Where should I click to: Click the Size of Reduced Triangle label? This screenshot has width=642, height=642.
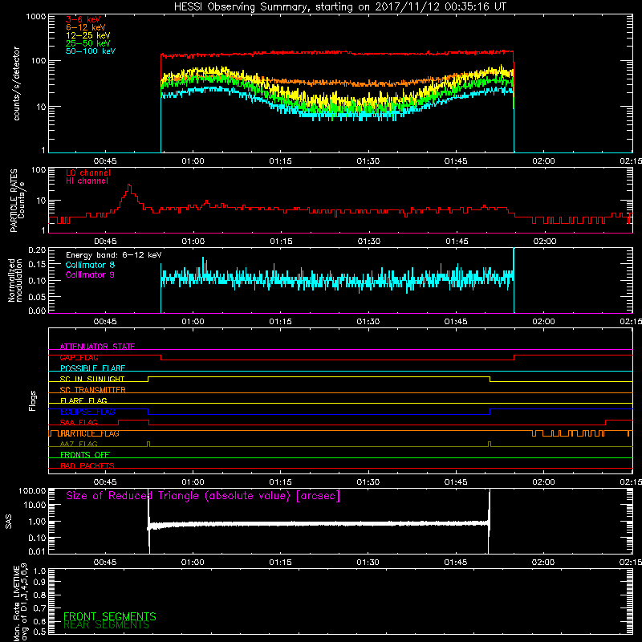tap(203, 496)
